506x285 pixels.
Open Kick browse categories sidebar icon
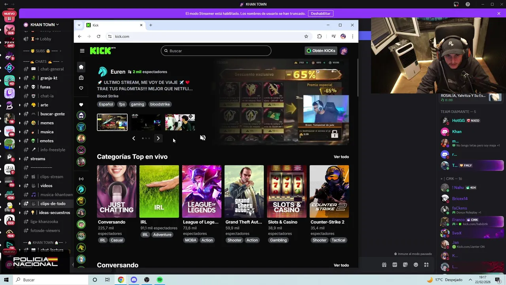point(81,78)
